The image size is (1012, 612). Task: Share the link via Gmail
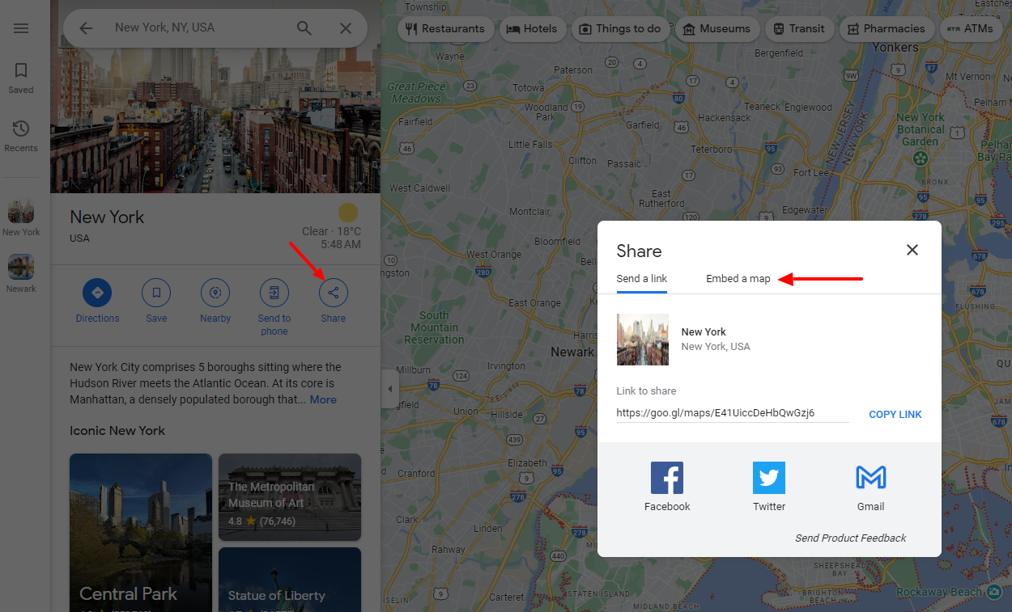870,478
